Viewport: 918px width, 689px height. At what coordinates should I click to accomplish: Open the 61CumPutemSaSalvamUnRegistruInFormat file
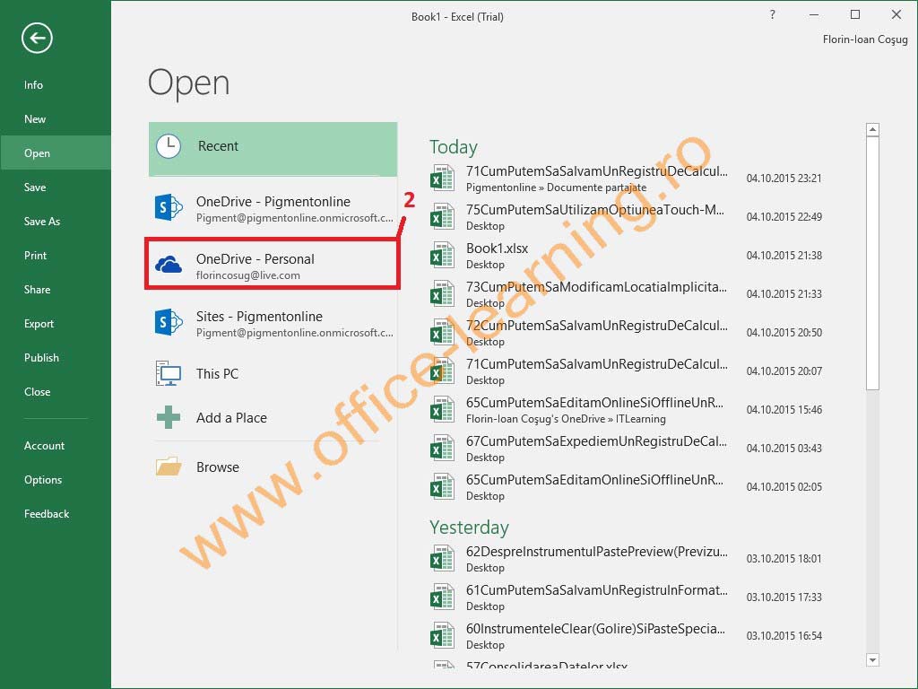tap(627, 597)
